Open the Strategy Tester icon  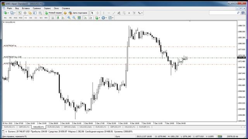pos(40,13)
